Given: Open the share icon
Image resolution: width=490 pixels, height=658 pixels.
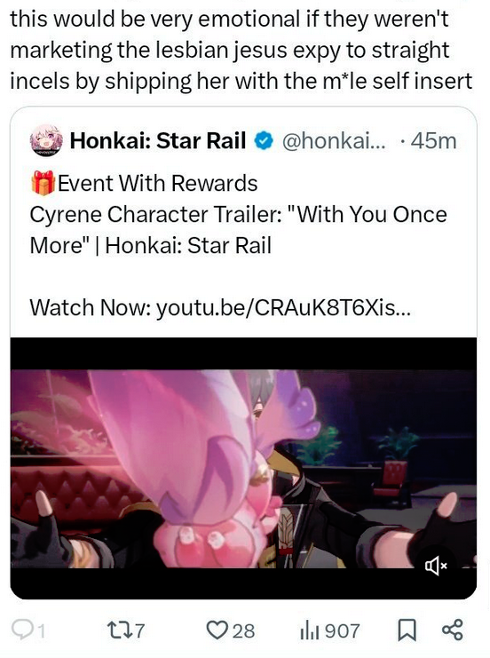Looking at the screenshot, I should (452, 630).
